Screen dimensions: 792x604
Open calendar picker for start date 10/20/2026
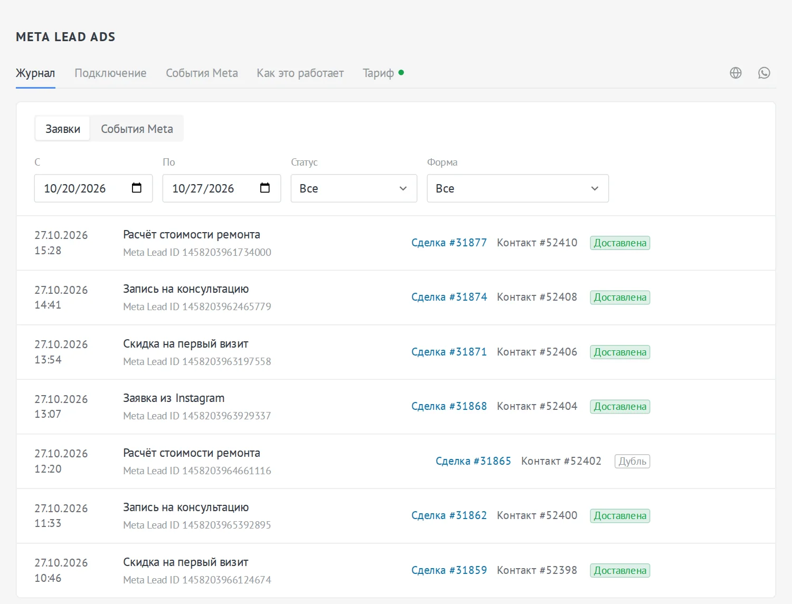point(137,188)
